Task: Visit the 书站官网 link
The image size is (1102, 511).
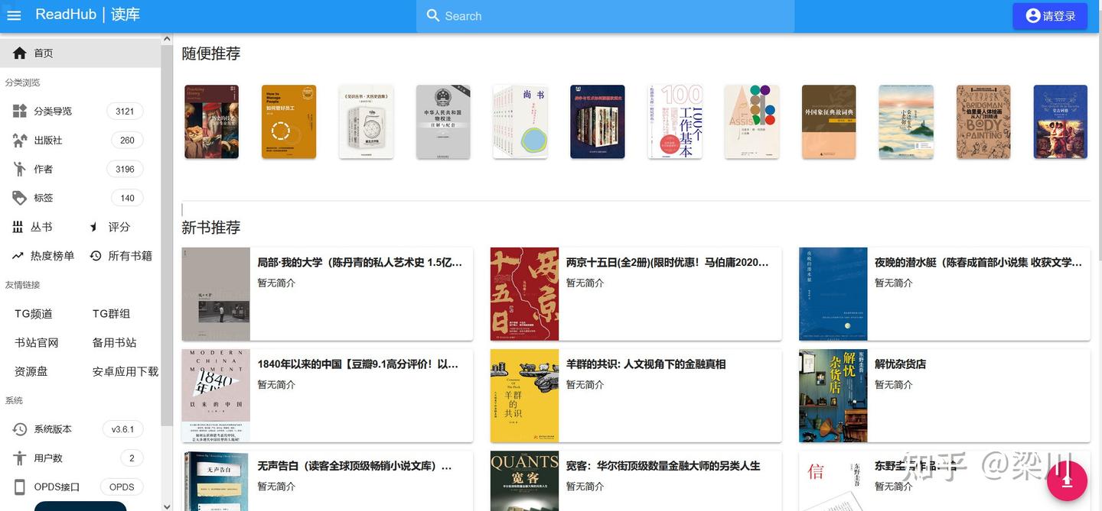Action: pos(37,342)
